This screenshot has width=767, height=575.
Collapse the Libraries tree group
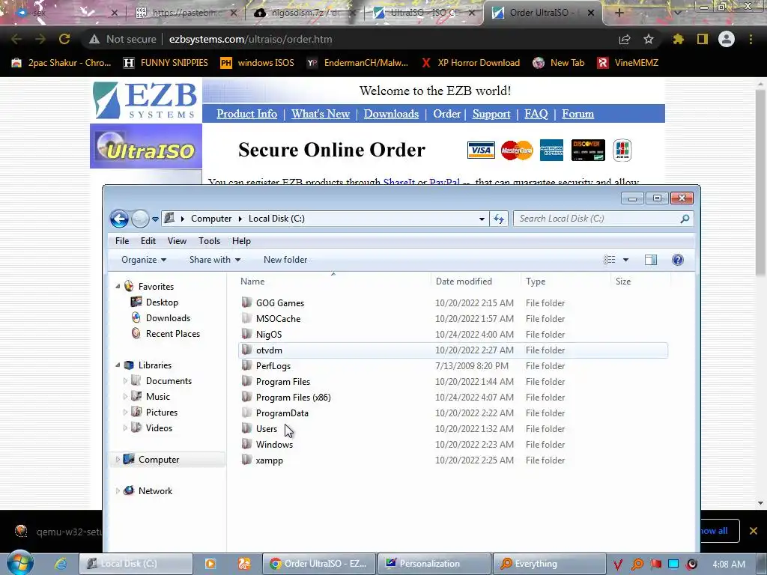point(118,365)
